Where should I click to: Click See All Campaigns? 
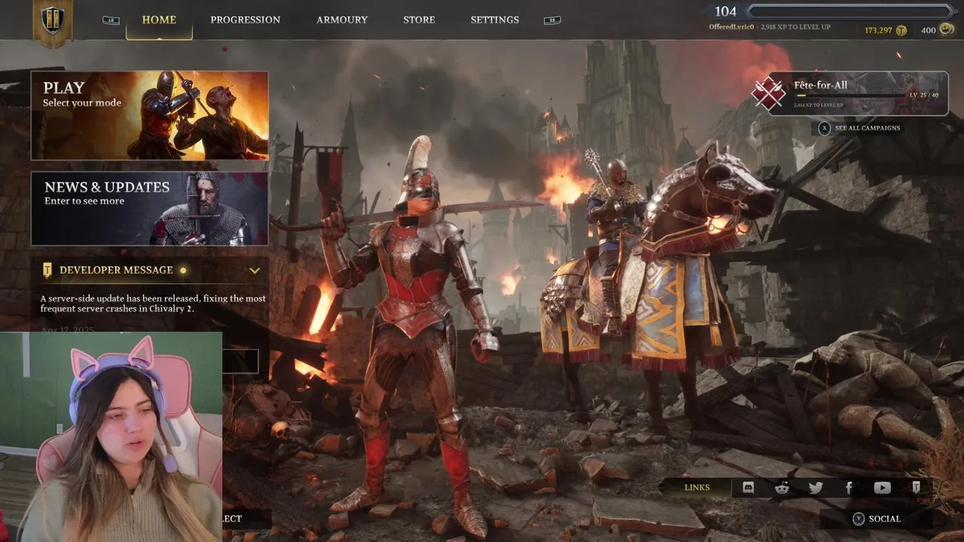(x=867, y=128)
